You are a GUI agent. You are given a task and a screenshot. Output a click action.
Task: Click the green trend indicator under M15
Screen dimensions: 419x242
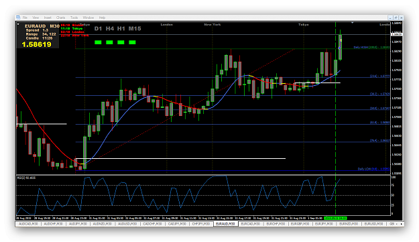click(132, 42)
